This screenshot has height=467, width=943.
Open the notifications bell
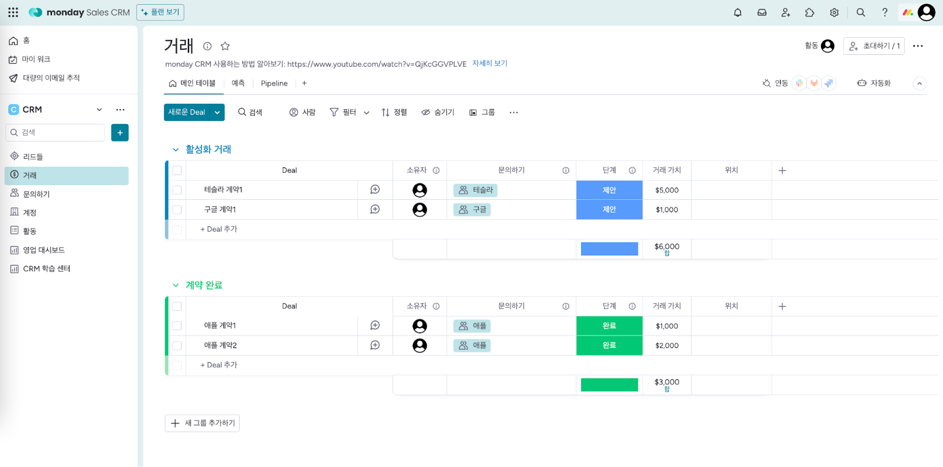point(737,12)
